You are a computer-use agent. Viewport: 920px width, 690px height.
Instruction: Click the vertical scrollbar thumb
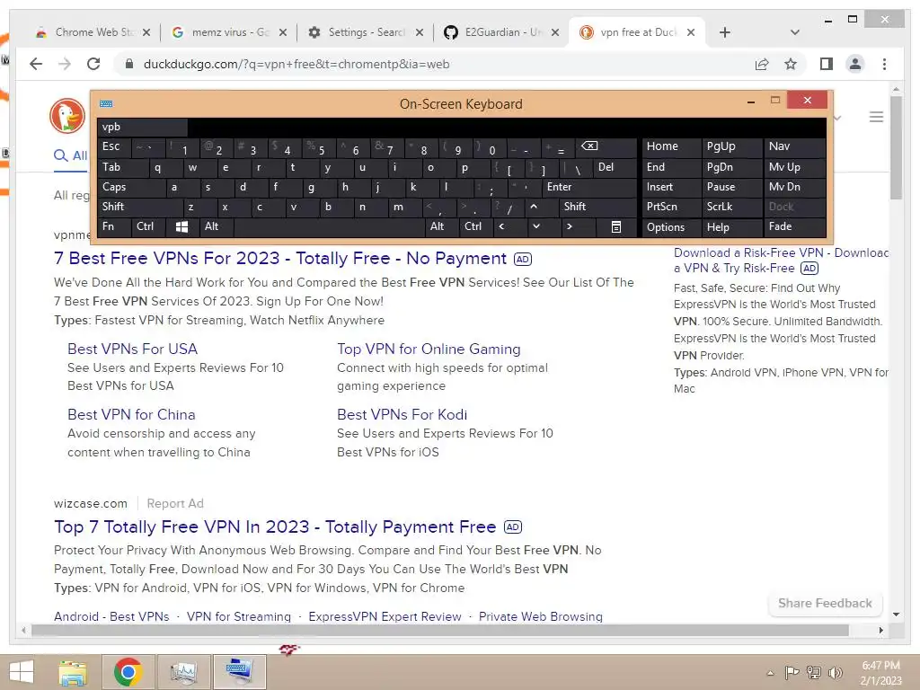pyautogui.click(x=896, y=148)
